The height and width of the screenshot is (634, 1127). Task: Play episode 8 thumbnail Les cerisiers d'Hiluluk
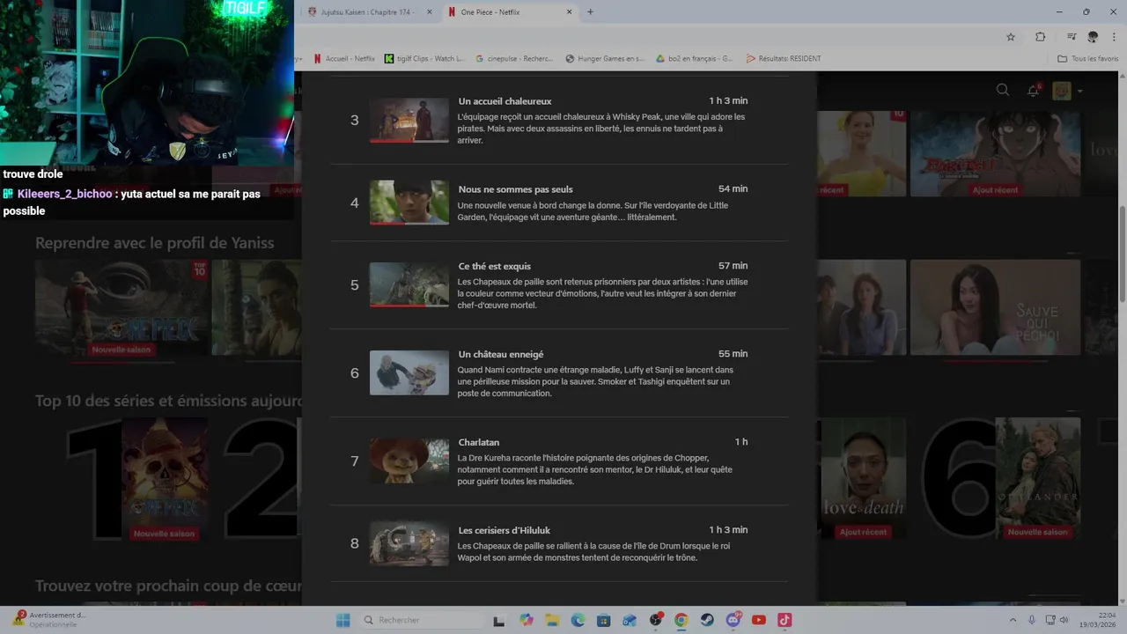409,542
